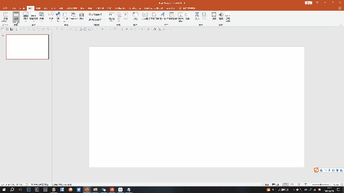
Task: Click PowerPoint icon on the taskbar
Action: coord(87,190)
